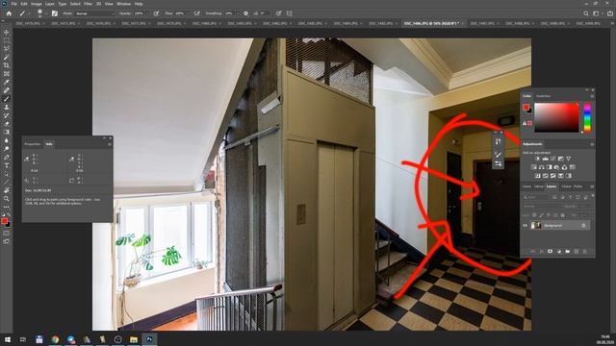Select the Gradient tool
Image resolution: width=616 pixels, height=346 pixels.
7,133
